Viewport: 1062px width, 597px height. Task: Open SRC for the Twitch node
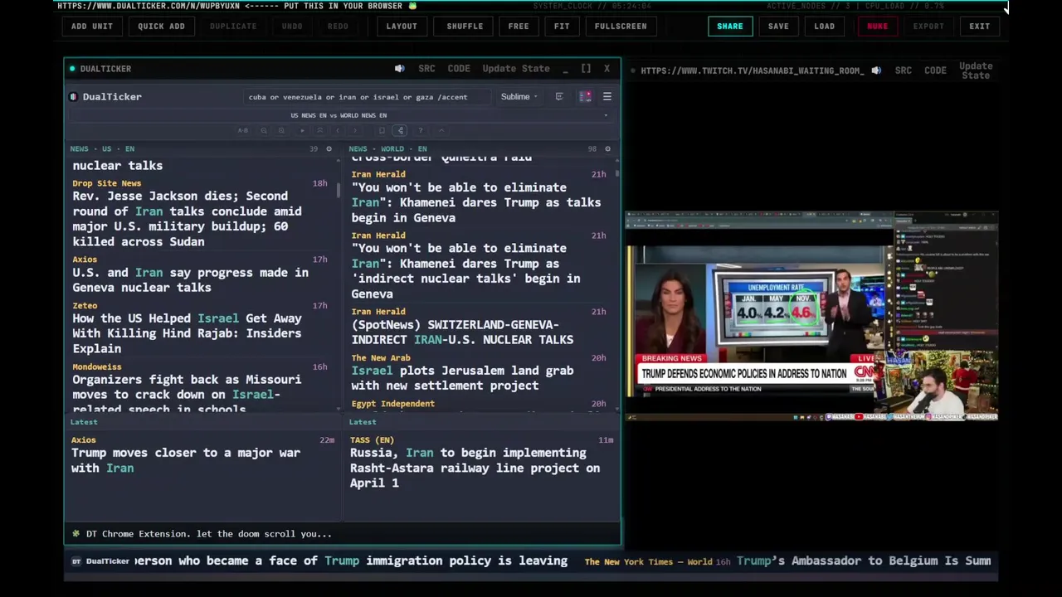pos(904,71)
